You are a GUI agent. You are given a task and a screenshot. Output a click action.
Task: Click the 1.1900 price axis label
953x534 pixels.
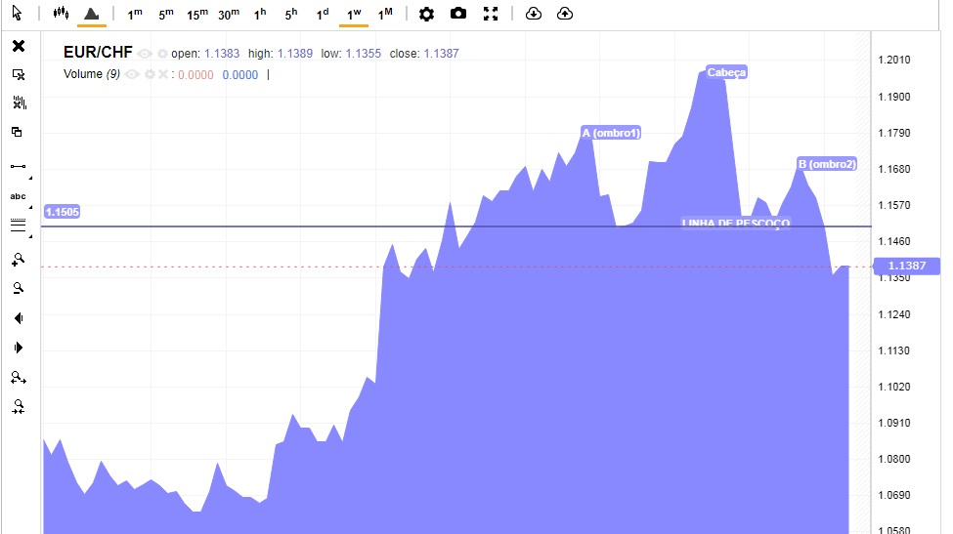click(x=894, y=97)
